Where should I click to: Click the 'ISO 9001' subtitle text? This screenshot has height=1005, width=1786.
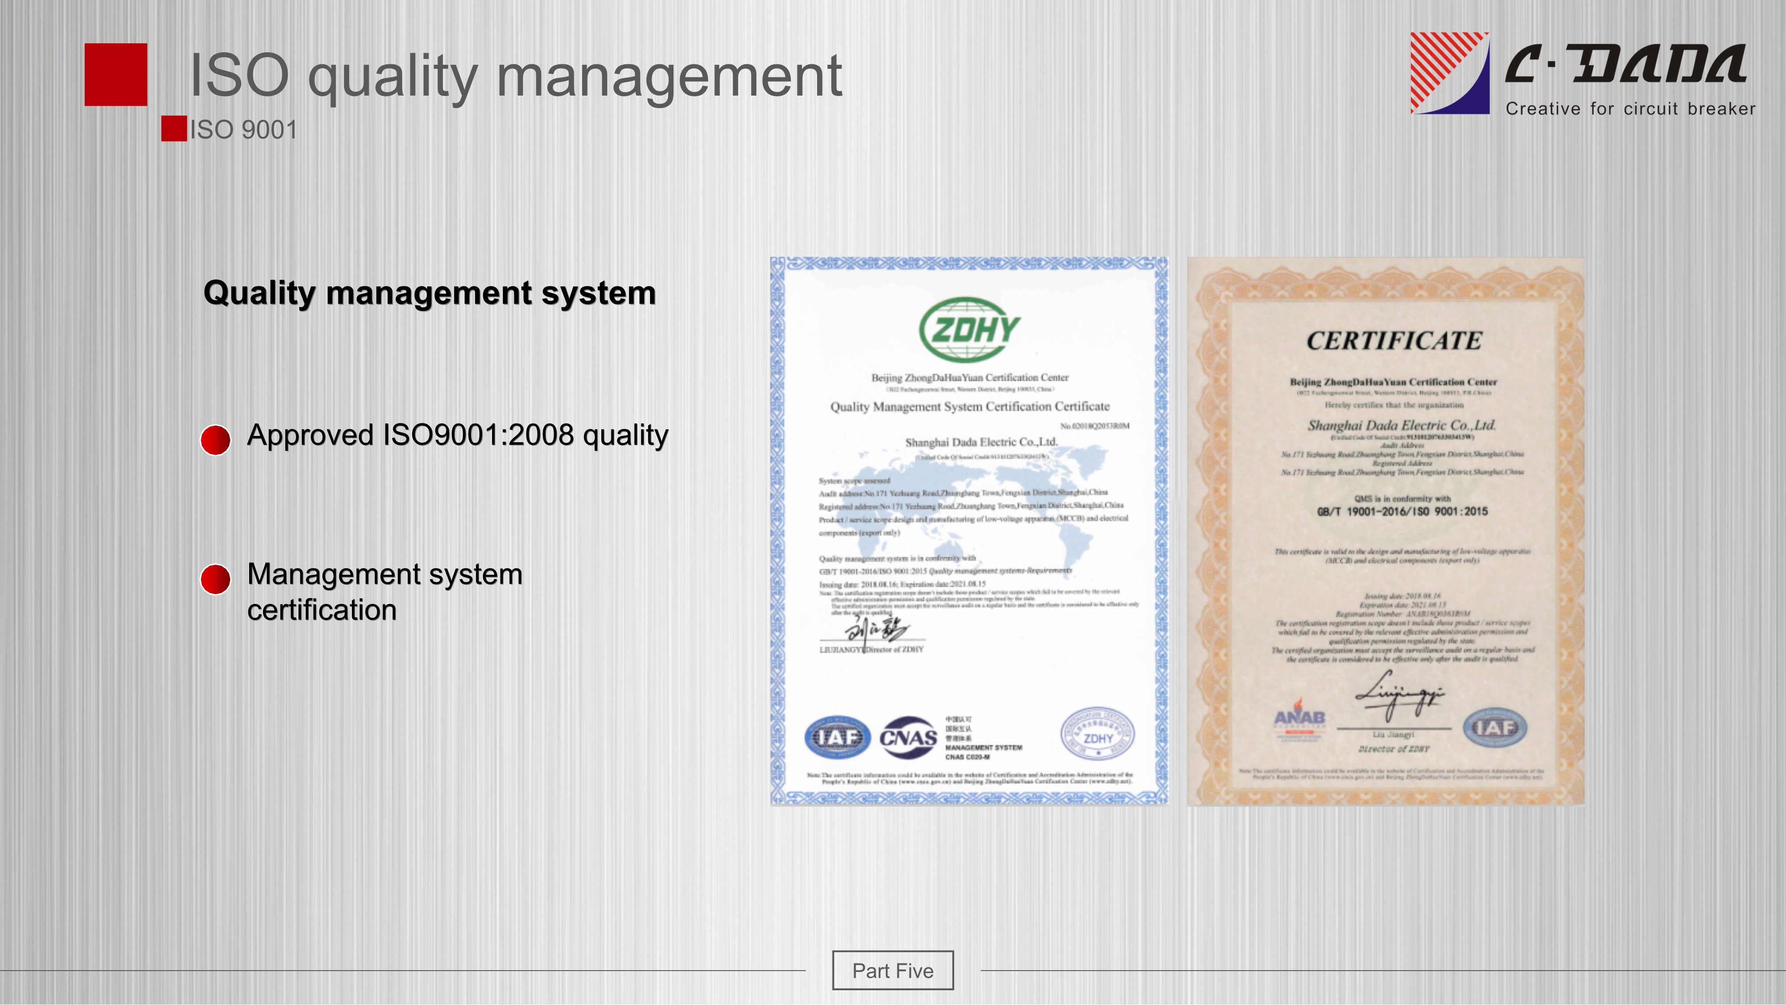pos(243,130)
